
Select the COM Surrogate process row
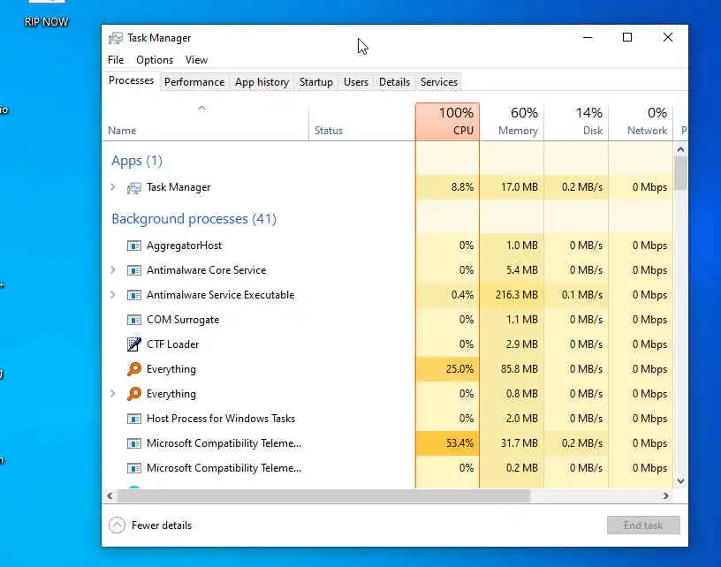(x=388, y=320)
